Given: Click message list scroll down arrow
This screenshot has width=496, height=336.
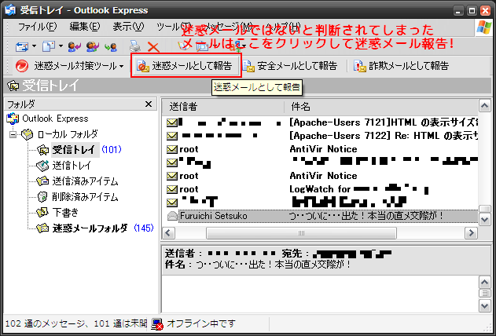Looking at the screenshot, I should (485, 219).
